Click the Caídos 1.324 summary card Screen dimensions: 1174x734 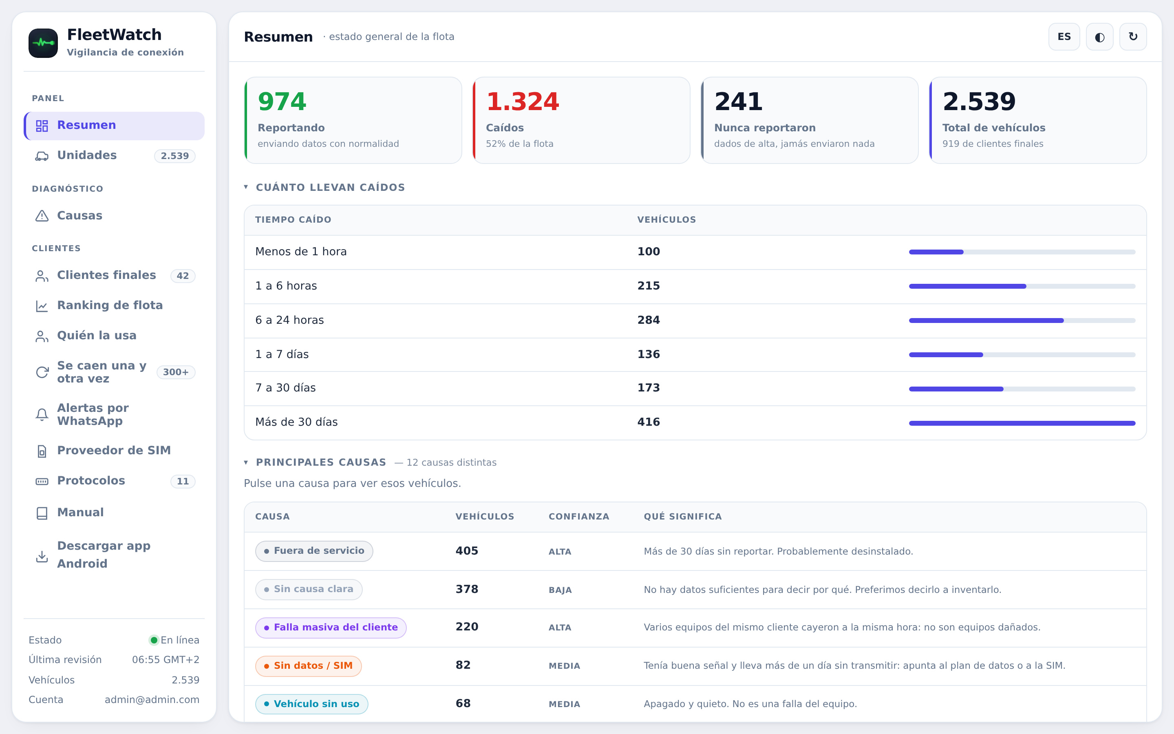581,120
